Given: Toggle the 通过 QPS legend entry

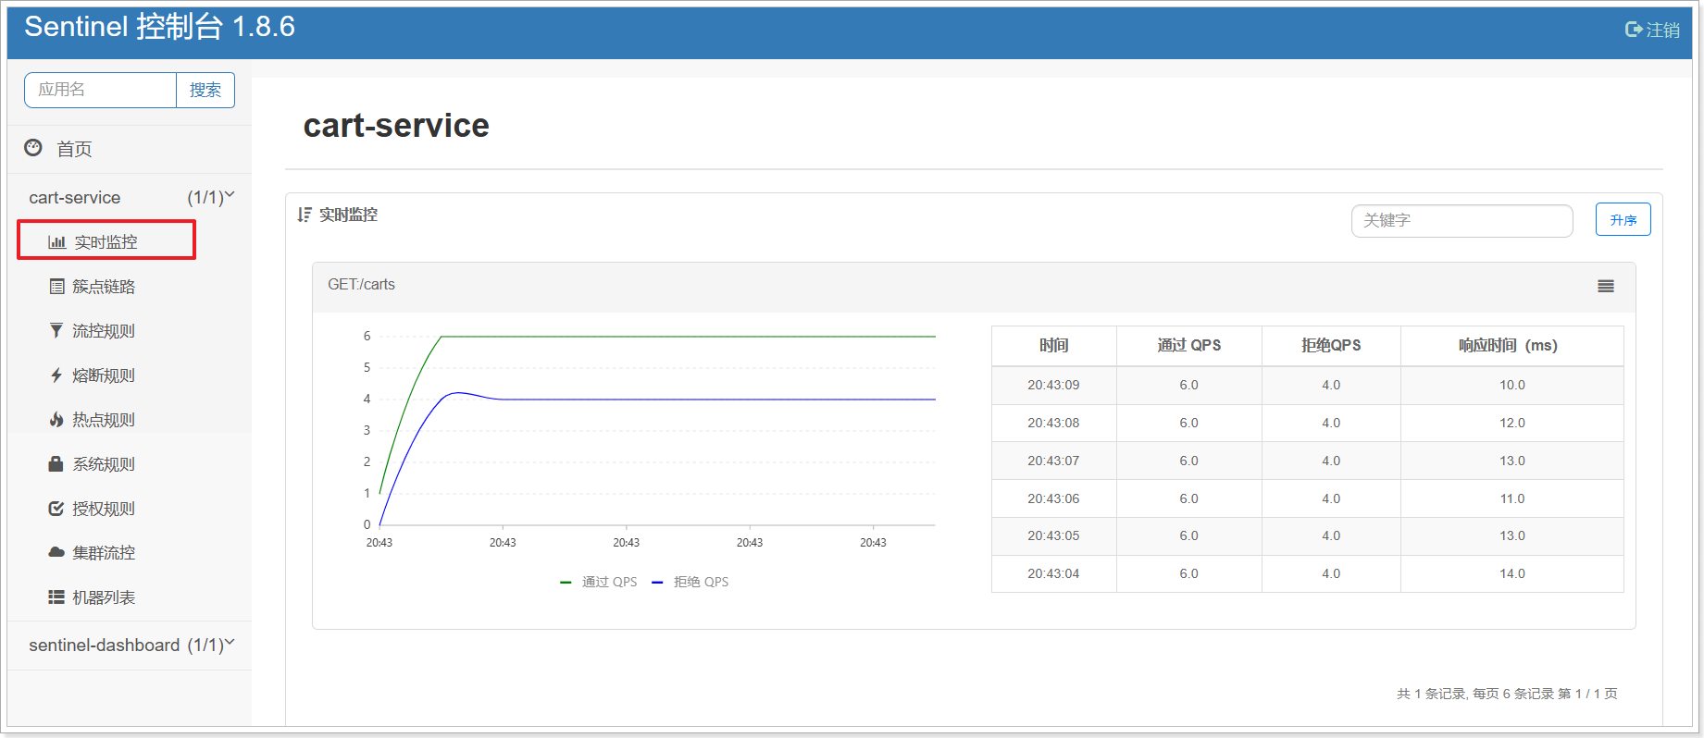Looking at the screenshot, I should click(x=599, y=582).
